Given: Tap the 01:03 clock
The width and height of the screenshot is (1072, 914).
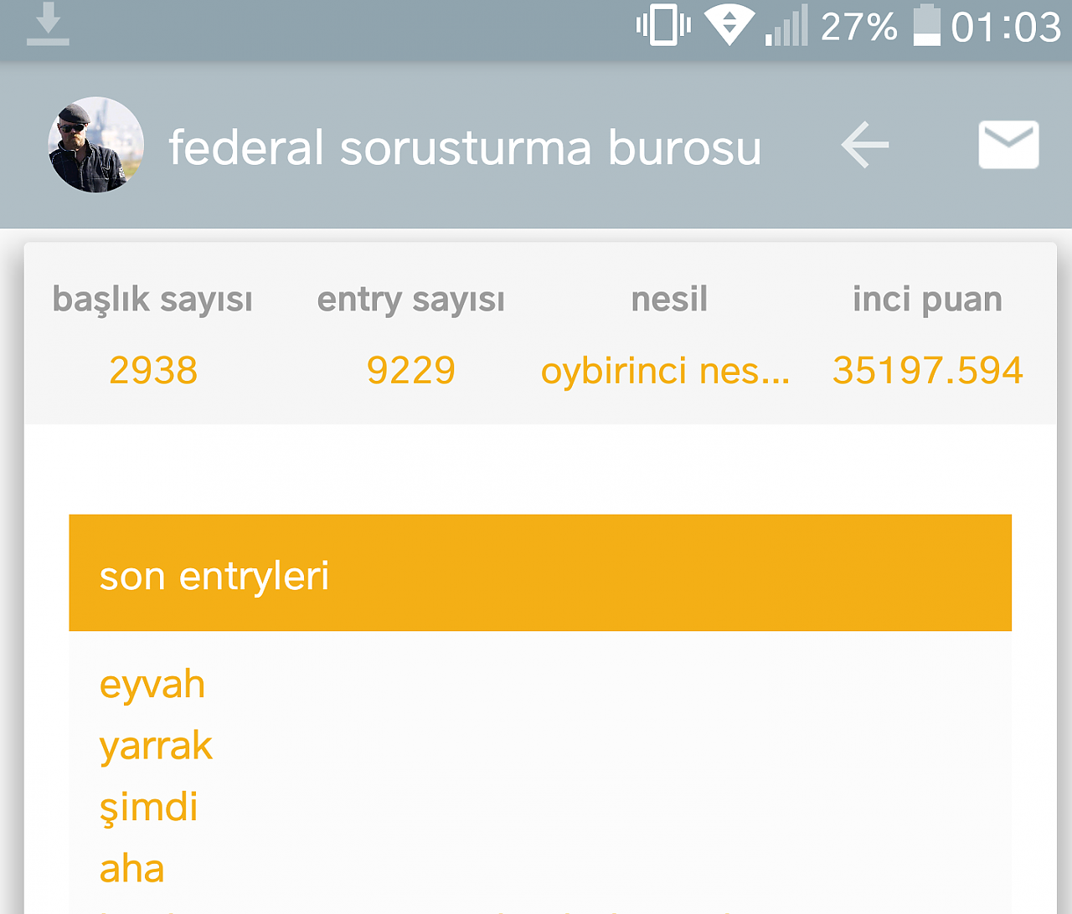Looking at the screenshot, I should pos(1007,27).
